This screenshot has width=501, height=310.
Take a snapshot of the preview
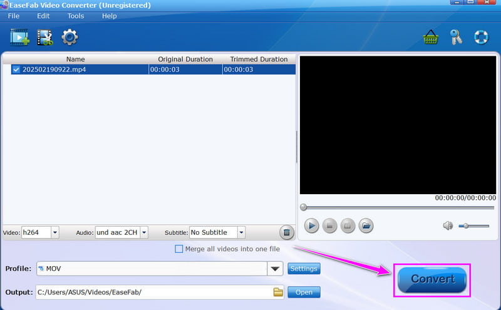[348, 226]
